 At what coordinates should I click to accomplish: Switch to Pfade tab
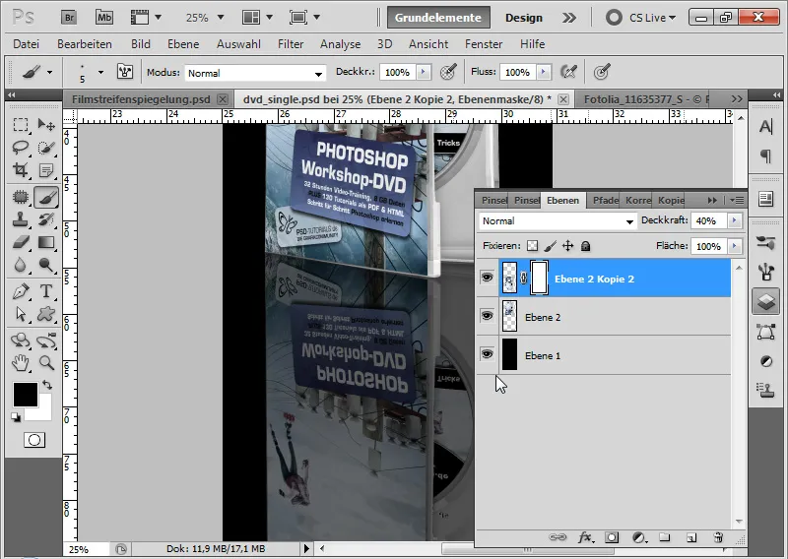[605, 201]
